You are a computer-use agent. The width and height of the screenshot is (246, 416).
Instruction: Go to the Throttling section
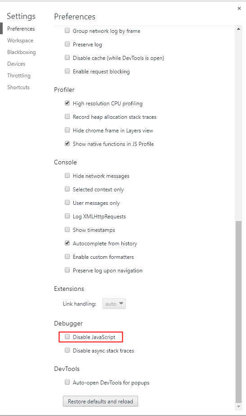[x=19, y=76]
